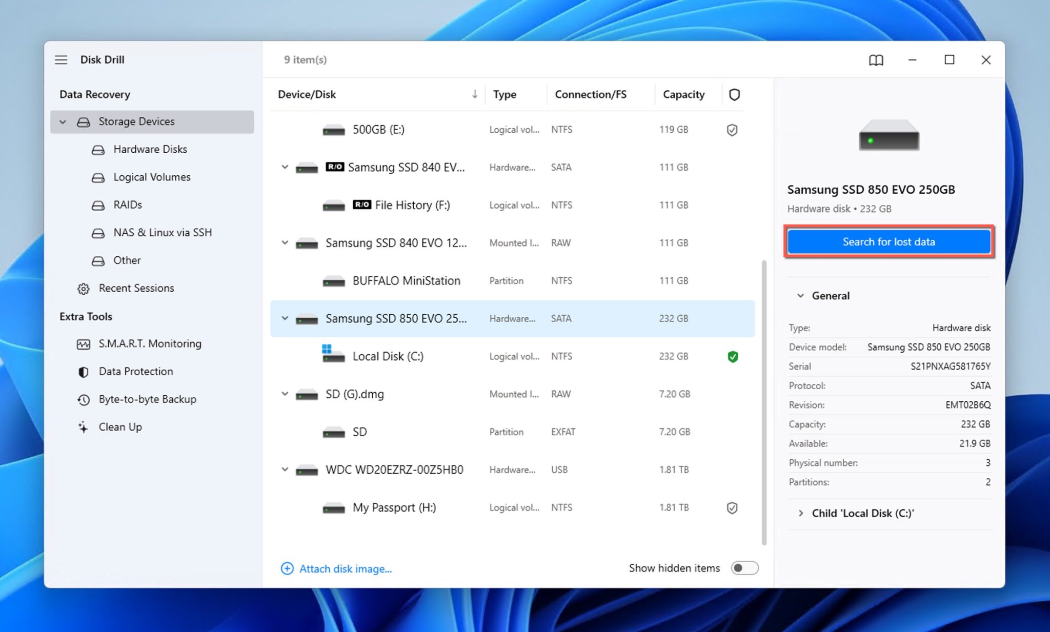Sort by the Device/Disk column header
Image resolution: width=1050 pixels, height=632 pixels.
tap(307, 94)
